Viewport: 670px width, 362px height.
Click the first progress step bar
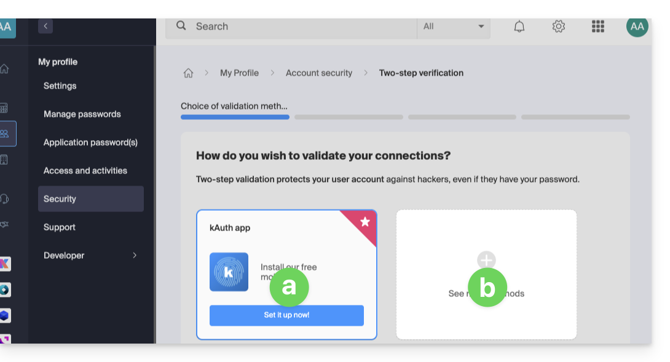pyautogui.click(x=235, y=117)
